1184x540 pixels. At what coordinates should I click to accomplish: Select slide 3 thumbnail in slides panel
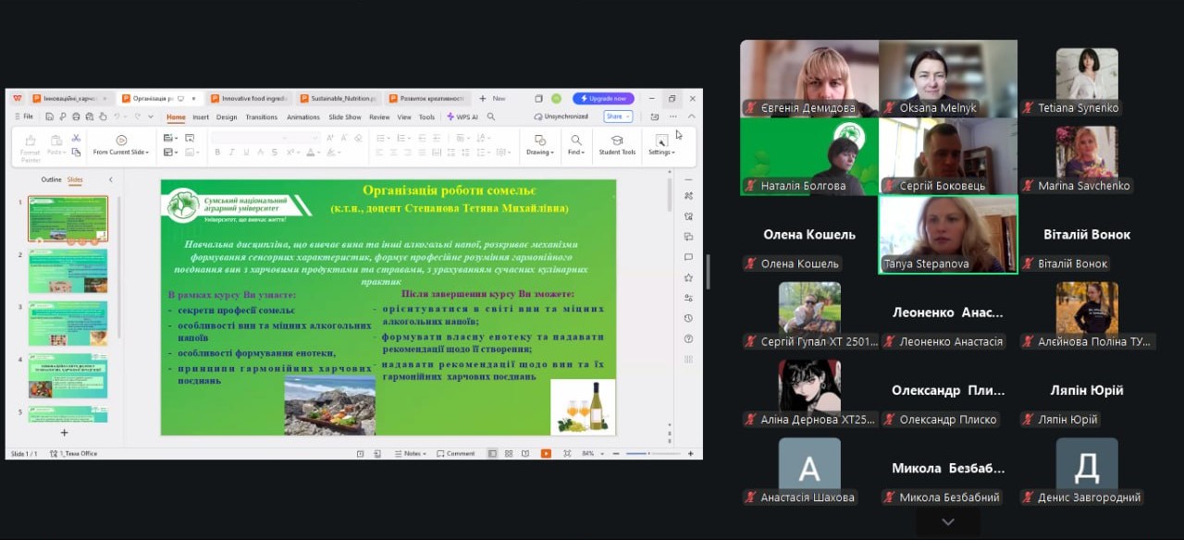tap(68, 323)
